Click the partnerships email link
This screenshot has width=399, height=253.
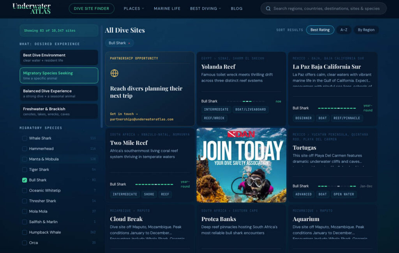click(x=141, y=119)
